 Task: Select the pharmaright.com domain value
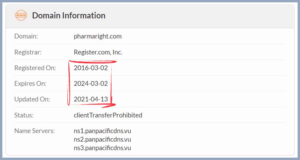[x=98, y=36]
